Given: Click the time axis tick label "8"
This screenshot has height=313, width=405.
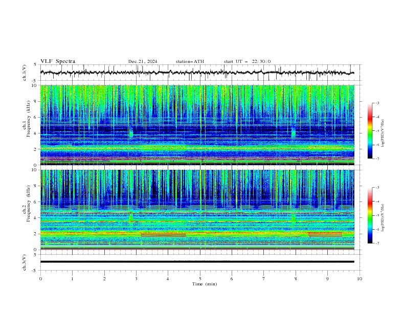Looking at the screenshot, I should point(296,279).
